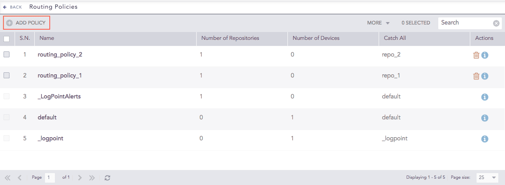Screen dimensions: 505x185
Task: Select the routing_policy_1 checkbox
Action: pos(6,76)
